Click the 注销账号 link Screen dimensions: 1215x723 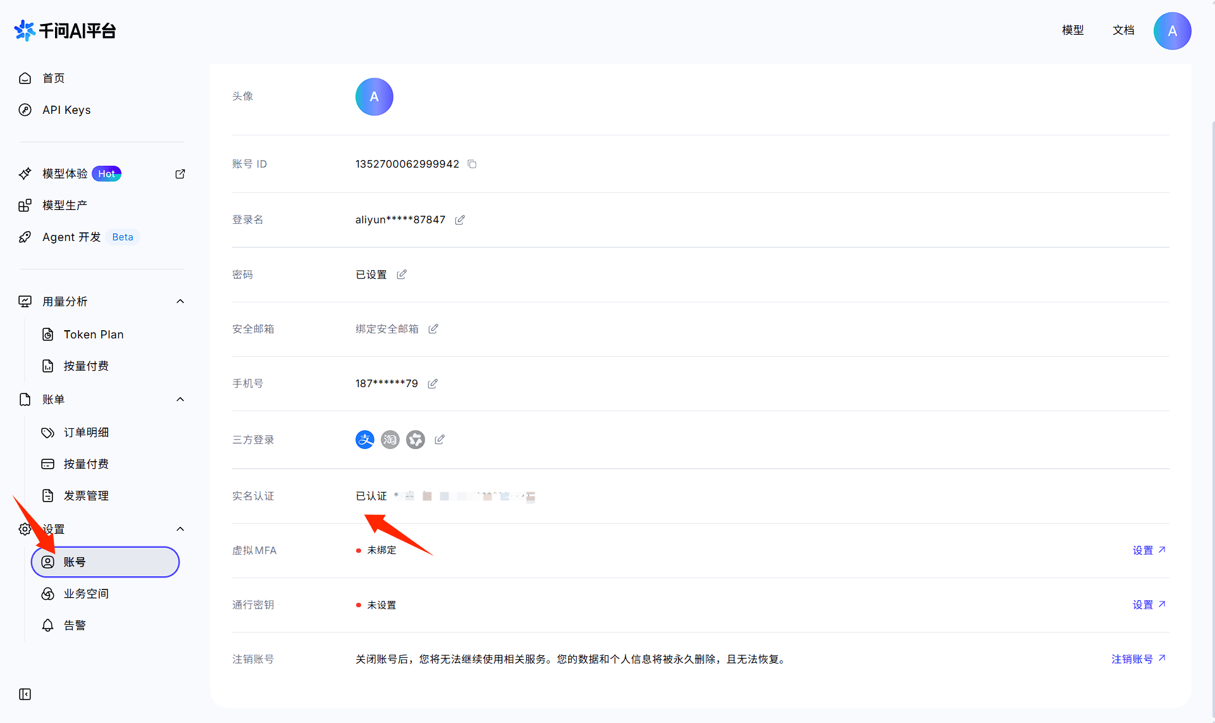[1138, 659]
